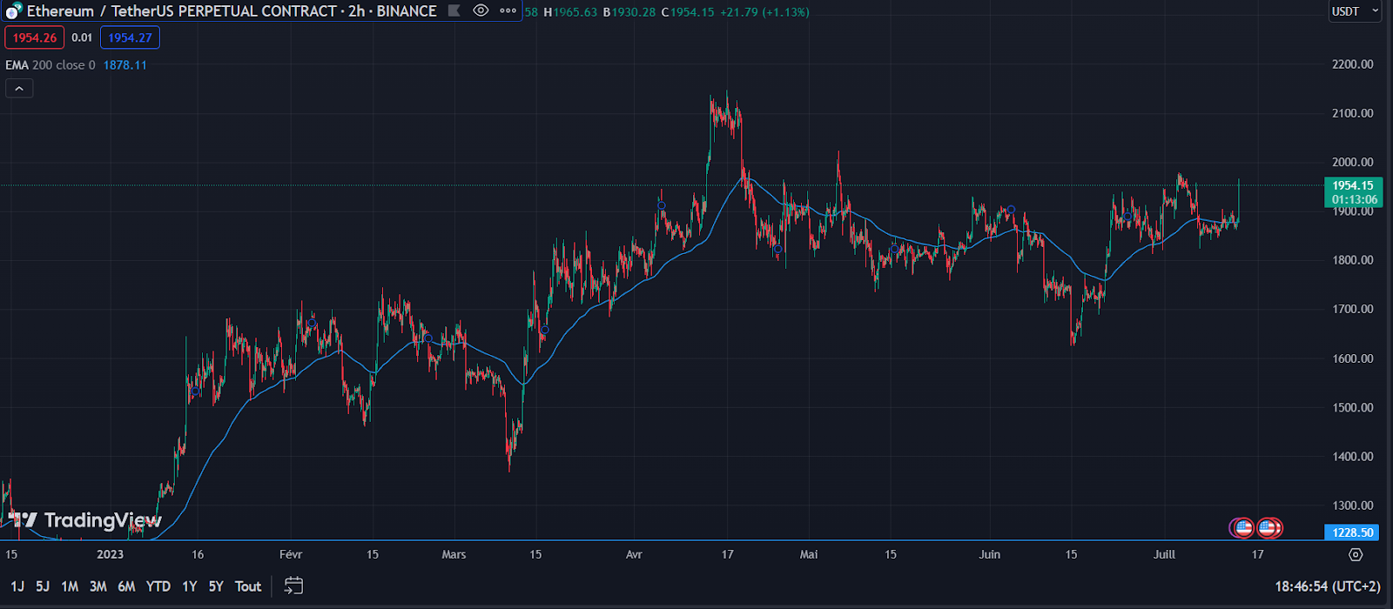
Task: Click the 1300.00 price axis label
Action: point(1353,505)
